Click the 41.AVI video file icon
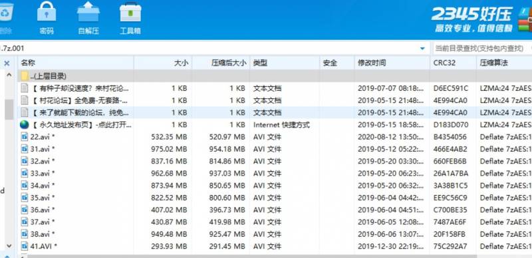This screenshot has height=258, width=532. pos(25,246)
